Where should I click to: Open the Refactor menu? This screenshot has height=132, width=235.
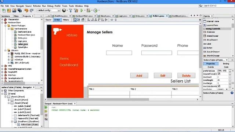37,6
